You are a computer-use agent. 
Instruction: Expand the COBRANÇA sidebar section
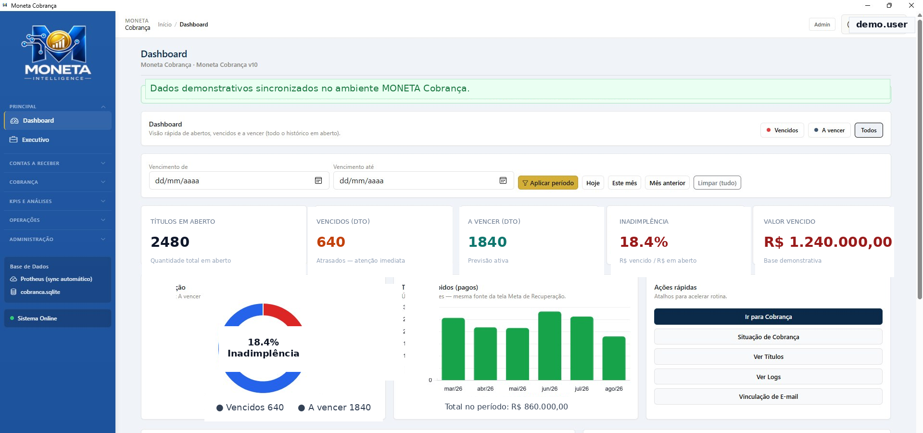(58, 182)
